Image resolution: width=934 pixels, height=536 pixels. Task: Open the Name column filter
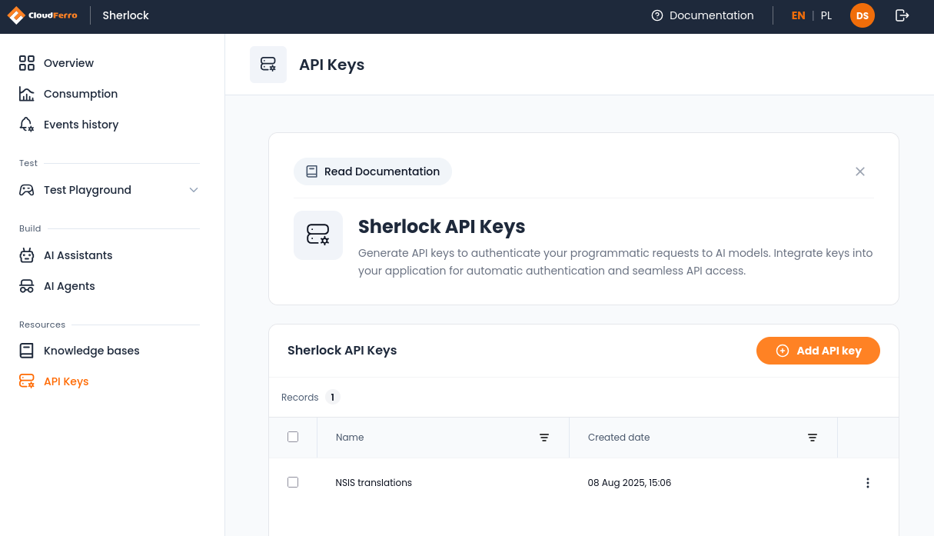click(544, 438)
